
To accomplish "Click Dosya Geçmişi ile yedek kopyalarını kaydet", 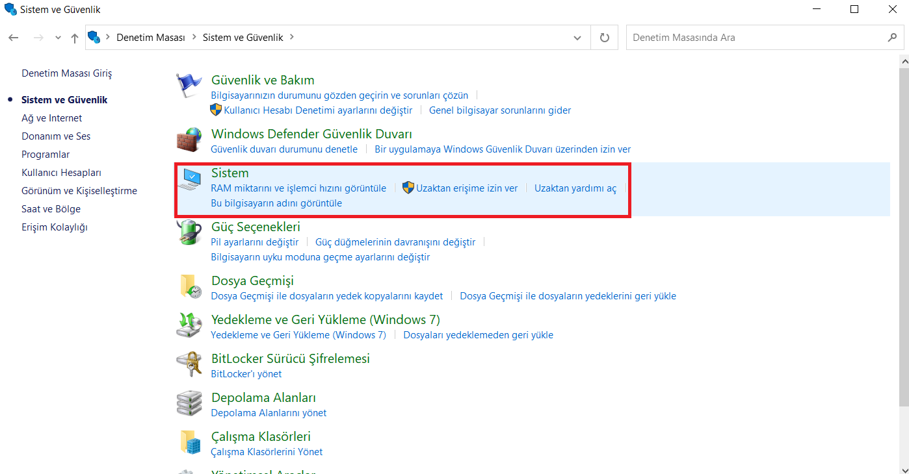I will [x=327, y=296].
